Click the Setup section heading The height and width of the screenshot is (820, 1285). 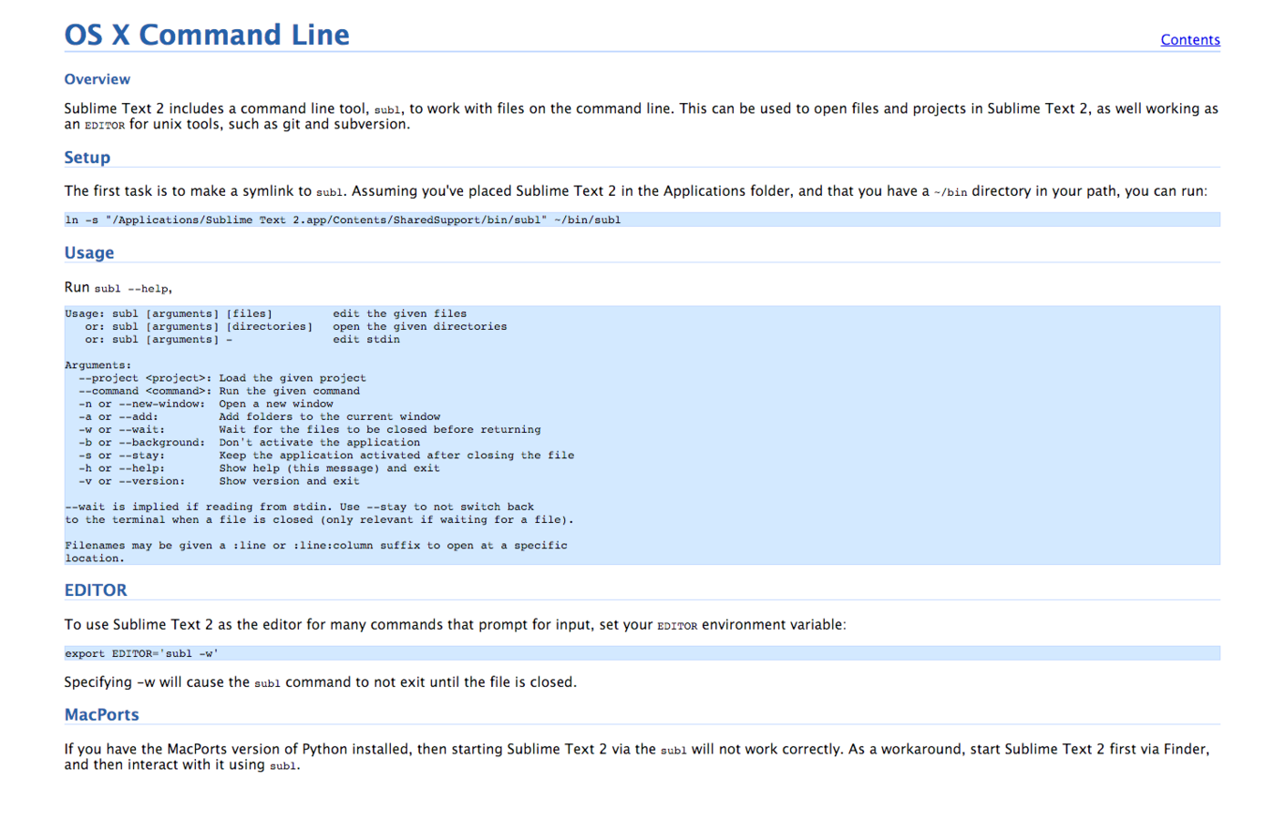tap(87, 157)
